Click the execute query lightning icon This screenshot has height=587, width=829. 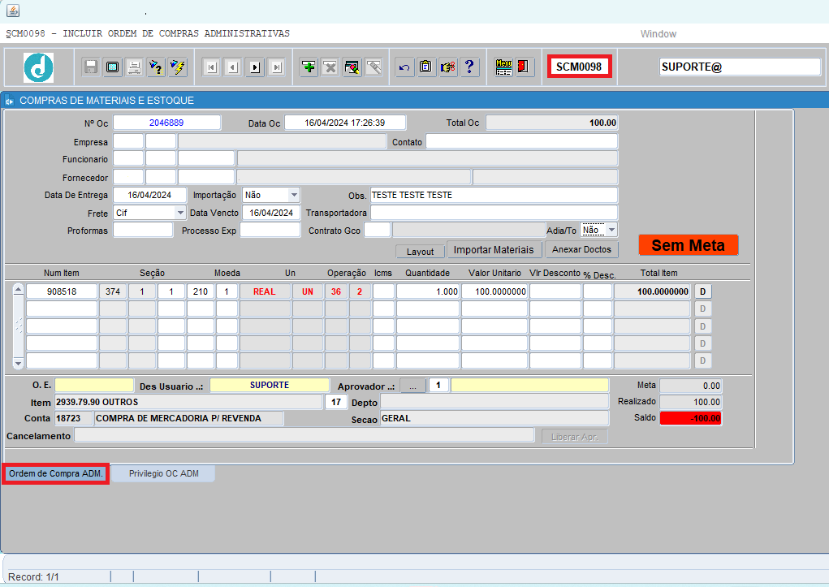[x=178, y=67]
